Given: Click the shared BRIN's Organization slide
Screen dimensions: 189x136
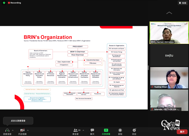Looking at the screenshot, I should tap(74, 68).
